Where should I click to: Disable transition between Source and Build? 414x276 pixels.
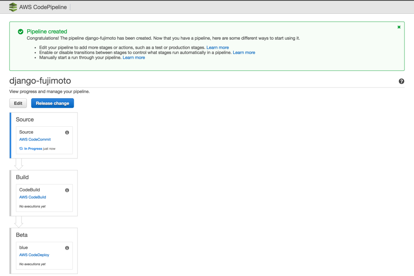[x=18, y=163]
